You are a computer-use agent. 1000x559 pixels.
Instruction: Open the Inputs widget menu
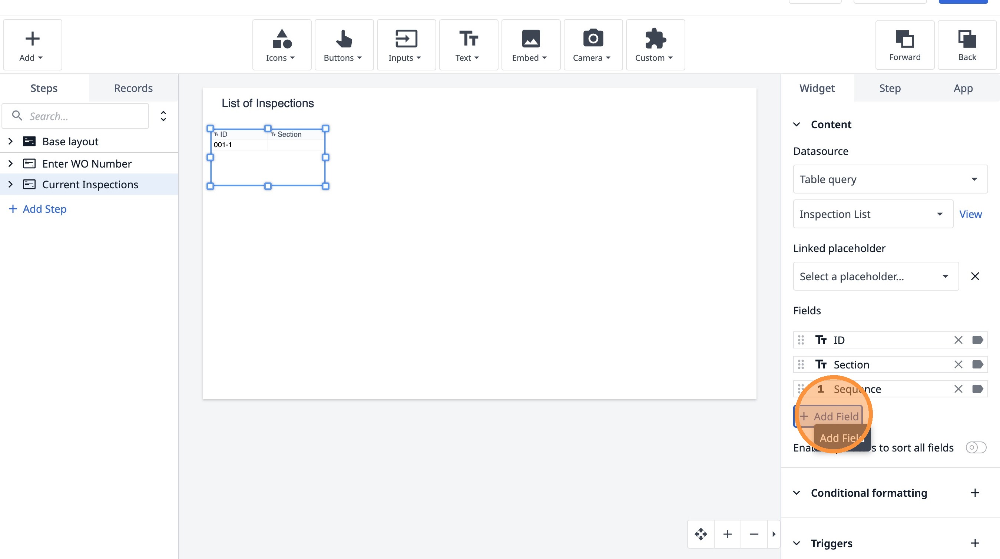point(405,45)
